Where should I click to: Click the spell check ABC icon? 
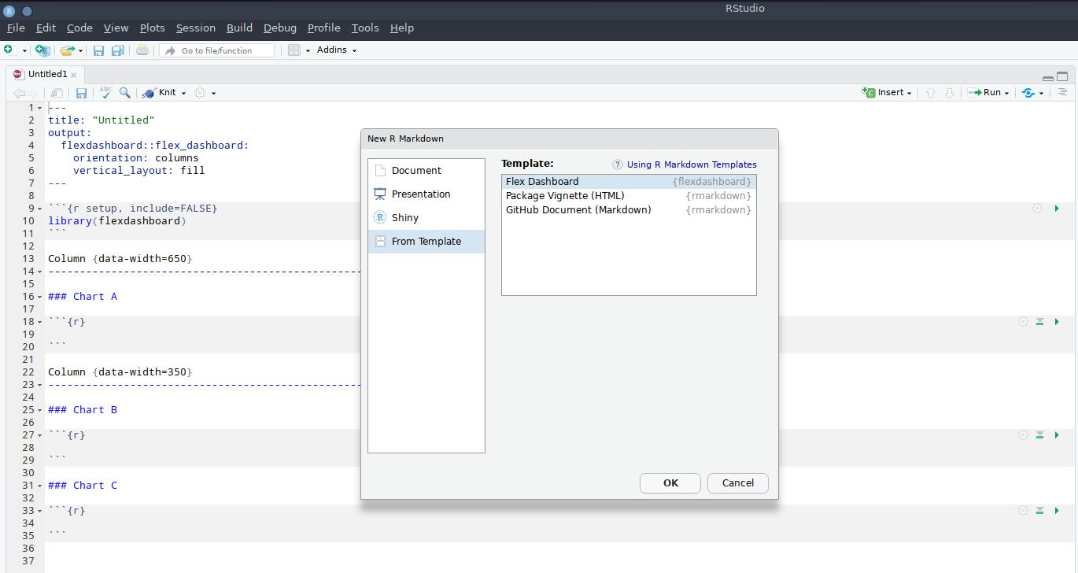tap(105, 93)
